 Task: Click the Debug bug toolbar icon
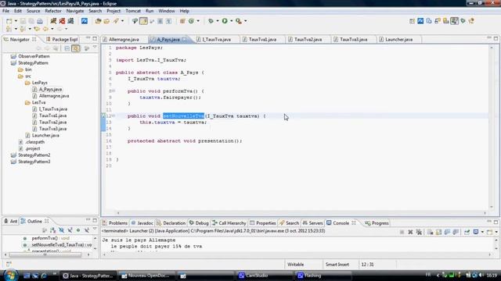point(211,21)
